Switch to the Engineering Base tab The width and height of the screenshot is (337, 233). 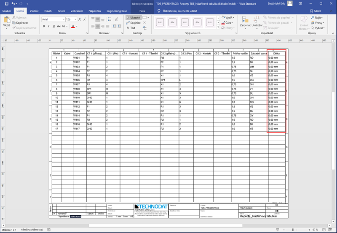[117, 11]
